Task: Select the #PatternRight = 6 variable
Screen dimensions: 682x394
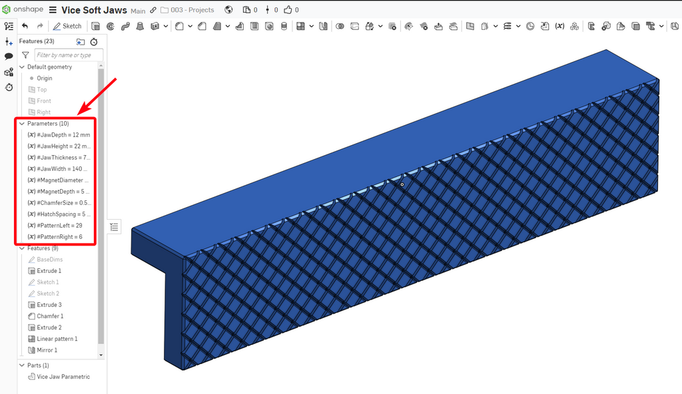Action: pos(55,236)
